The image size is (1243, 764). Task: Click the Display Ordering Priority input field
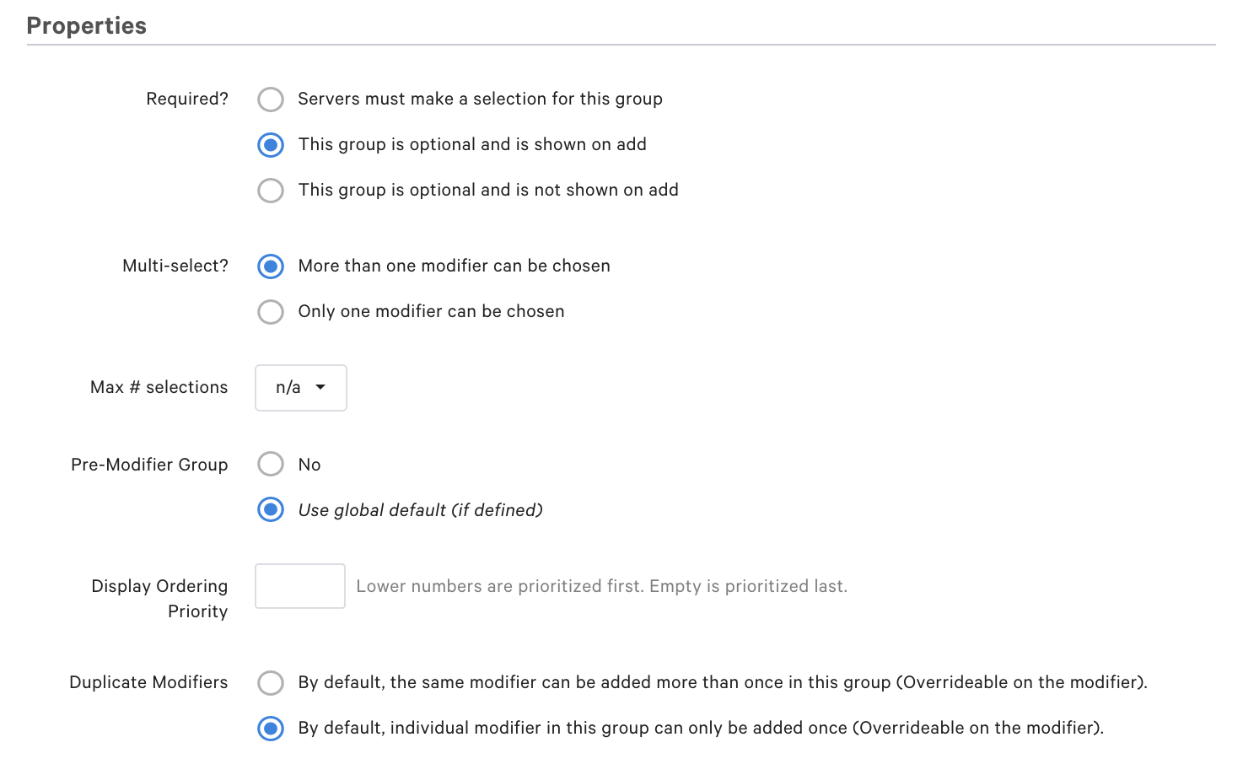click(x=300, y=585)
